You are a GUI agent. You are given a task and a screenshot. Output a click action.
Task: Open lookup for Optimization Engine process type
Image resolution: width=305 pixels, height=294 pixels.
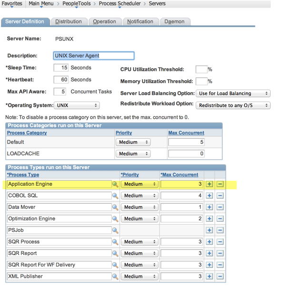click(x=115, y=219)
